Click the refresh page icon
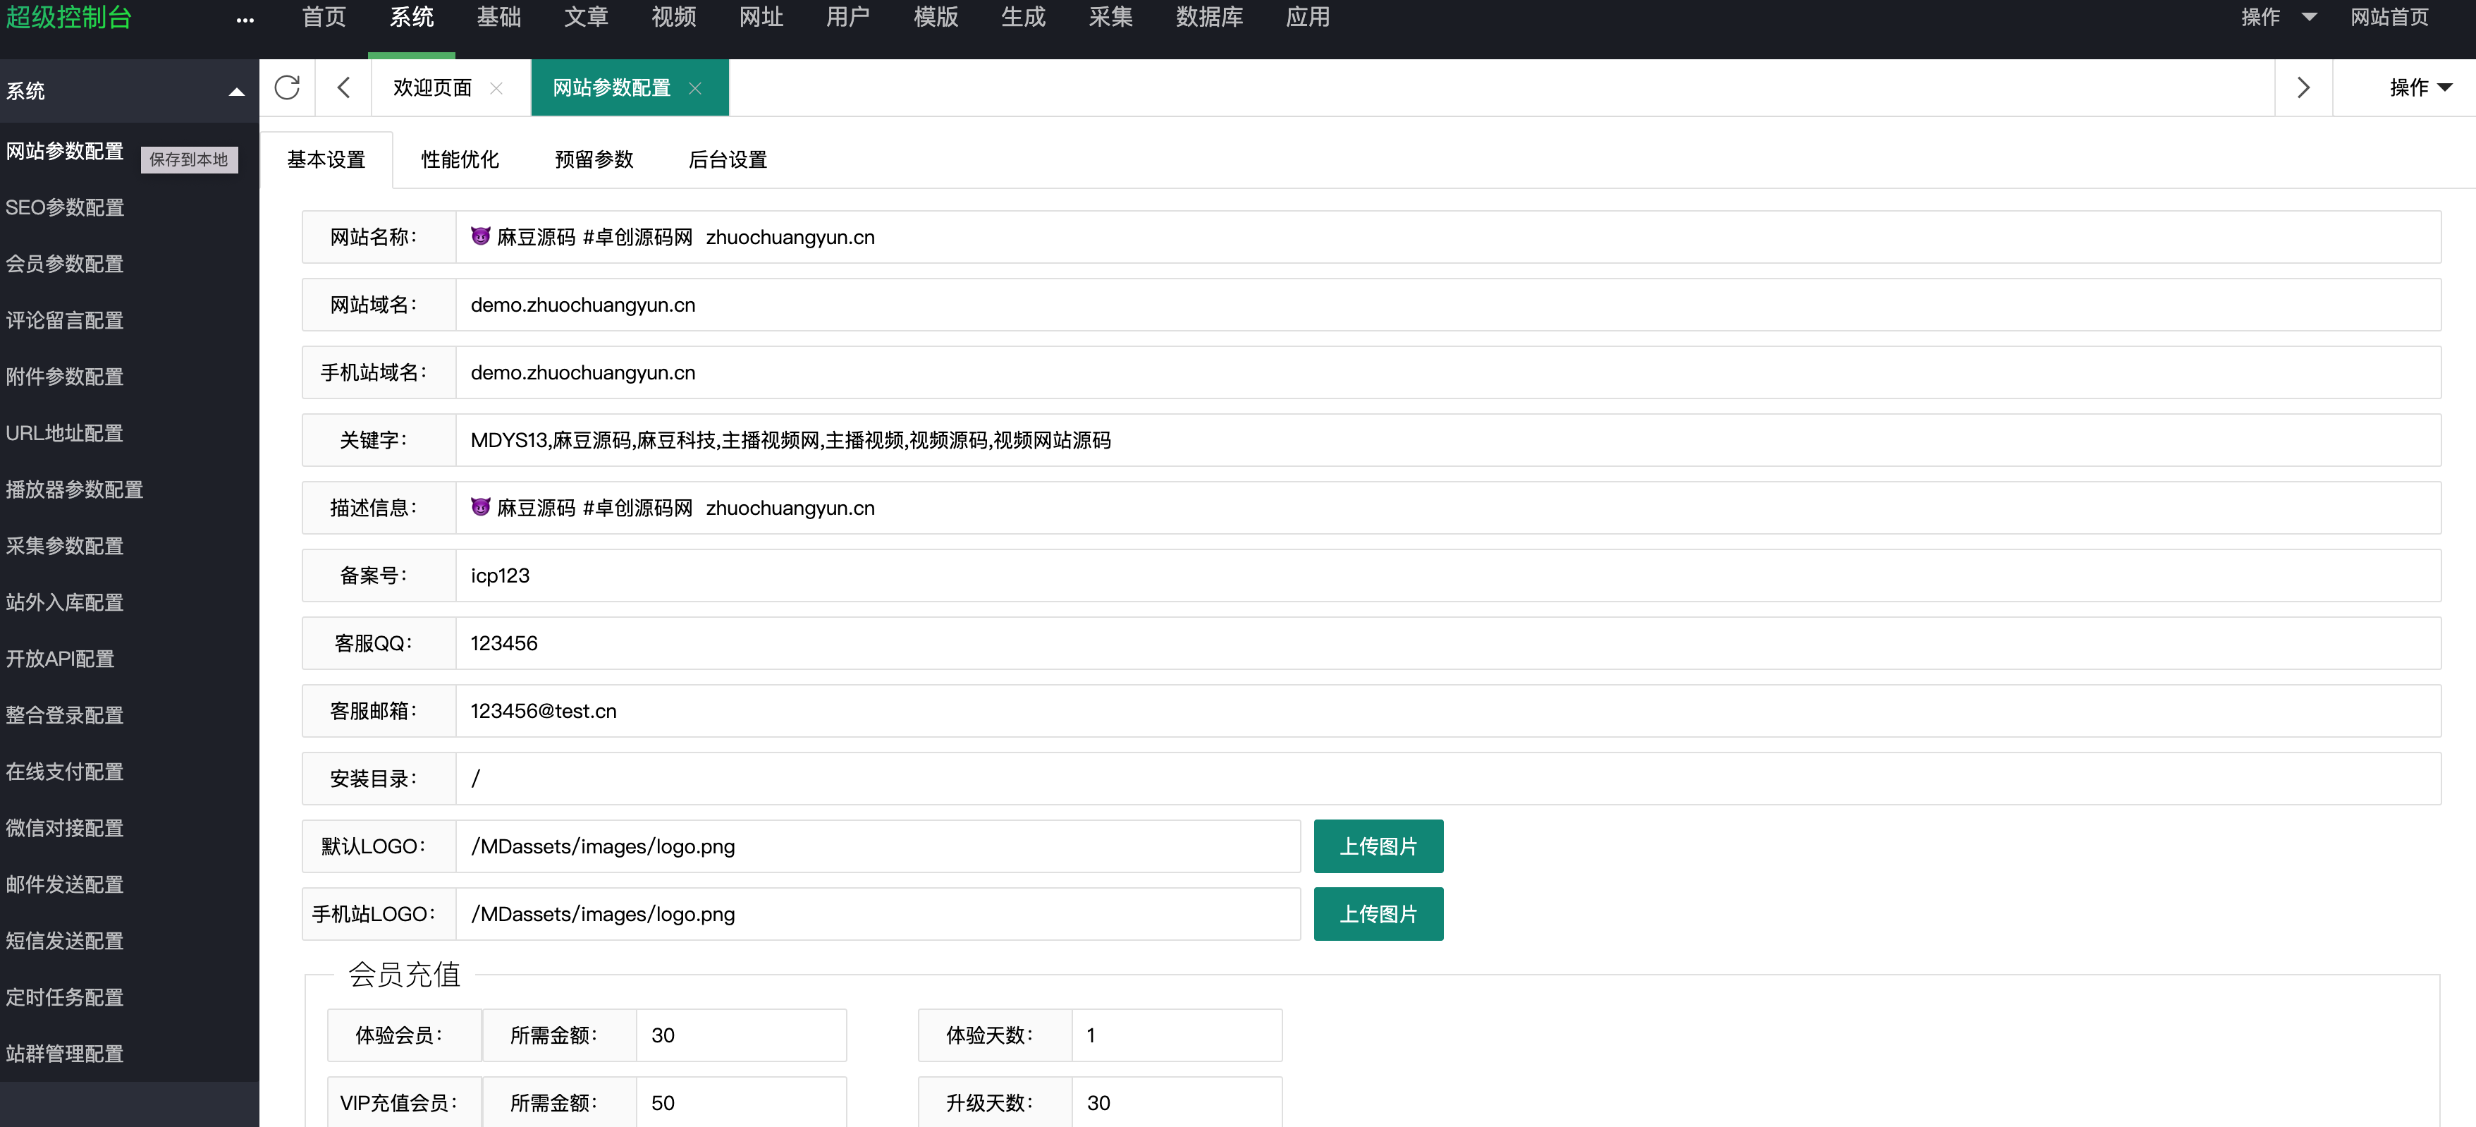 (286, 87)
